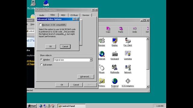Select the Full screen radio button
Viewport: 193px width, 108px height.
coord(41,64)
